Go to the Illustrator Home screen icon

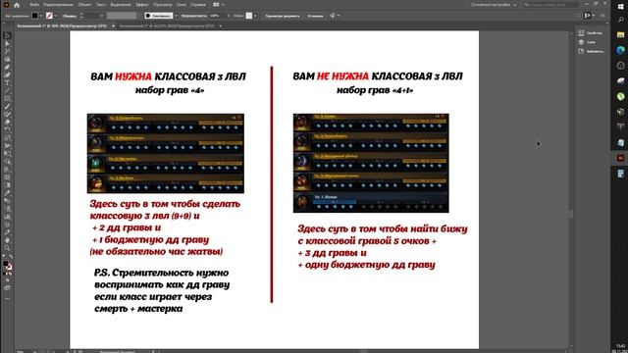click(x=17, y=5)
